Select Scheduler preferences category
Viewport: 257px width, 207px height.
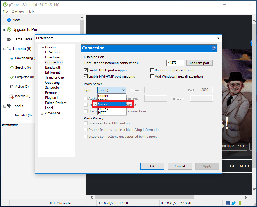(x=52, y=88)
